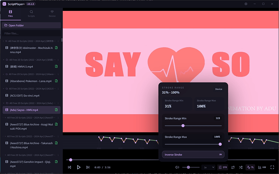Image resolution: width=279 pixels, height=174 pixels.
Task: Enter fullscreen mode with the fullscreen icon
Action: 272,167
